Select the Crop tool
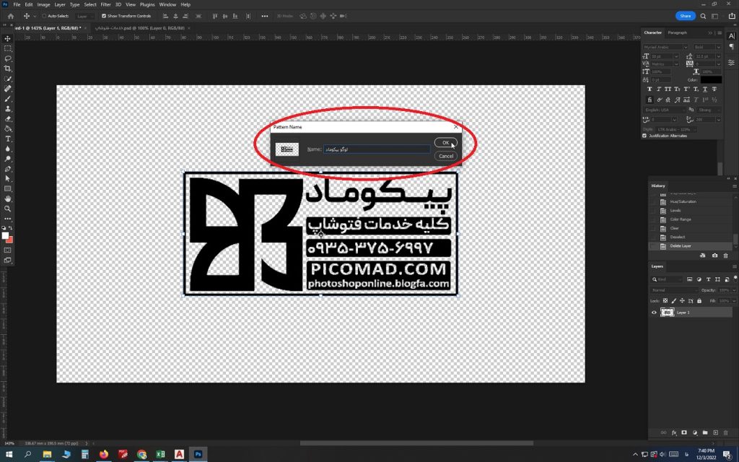 (7, 69)
